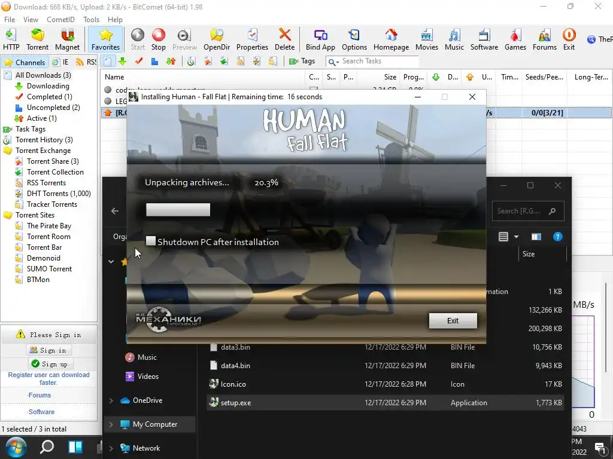
Task: Click the installer unpacking progress bar
Action: click(x=178, y=210)
